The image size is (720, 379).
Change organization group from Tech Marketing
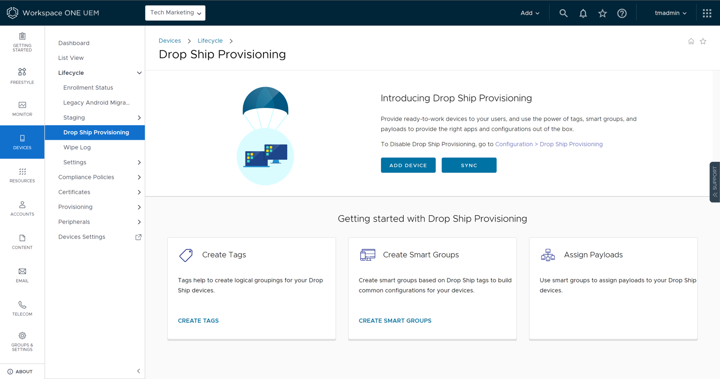click(x=175, y=13)
